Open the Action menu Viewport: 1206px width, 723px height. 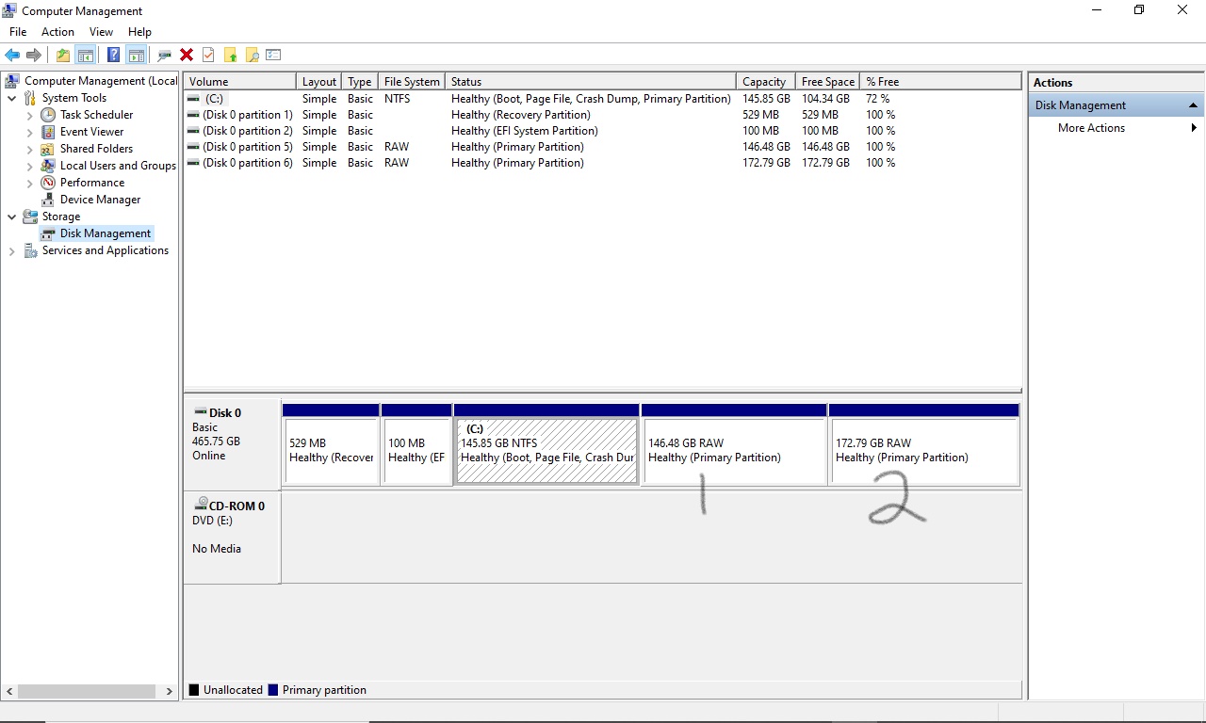coord(57,32)
